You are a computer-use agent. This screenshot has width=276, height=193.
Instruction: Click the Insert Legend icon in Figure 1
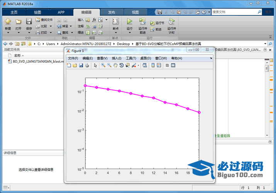point(159,66)
